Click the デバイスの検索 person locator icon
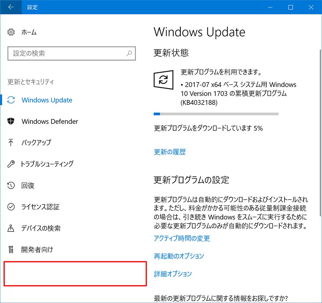The height and width of the screenshot is (303, 322). coord(11,228)
